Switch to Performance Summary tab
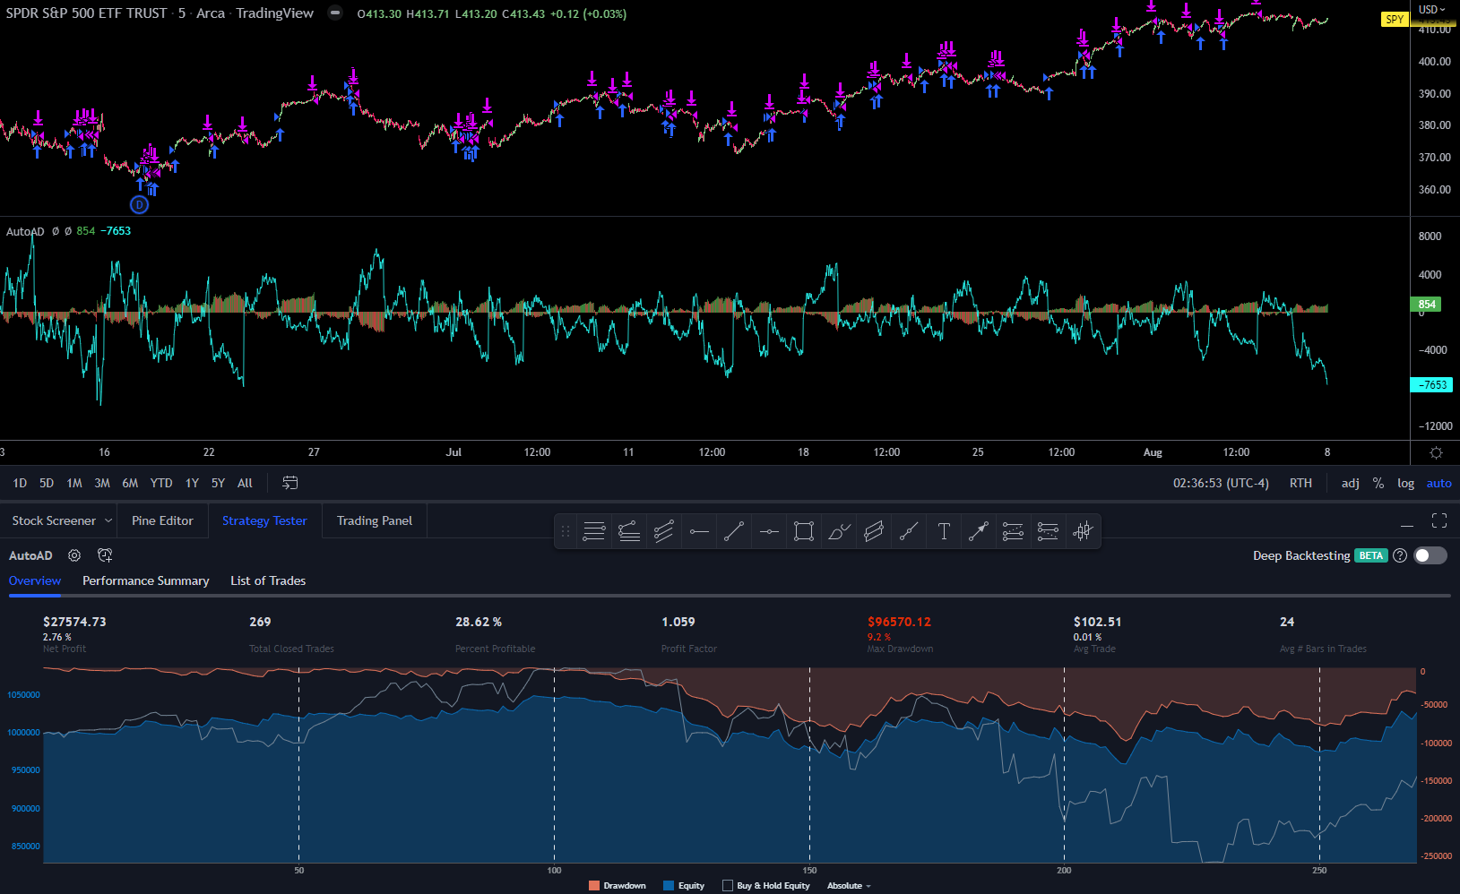 tap(146, 580)
